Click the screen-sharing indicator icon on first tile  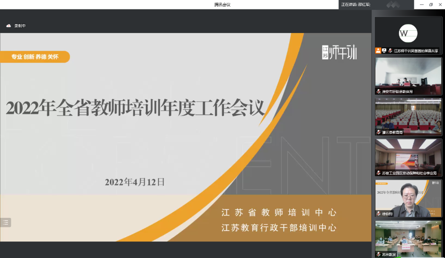[384, 51]
